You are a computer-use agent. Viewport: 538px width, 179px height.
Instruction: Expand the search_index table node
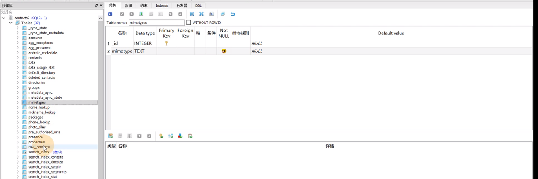coord(18,152)
